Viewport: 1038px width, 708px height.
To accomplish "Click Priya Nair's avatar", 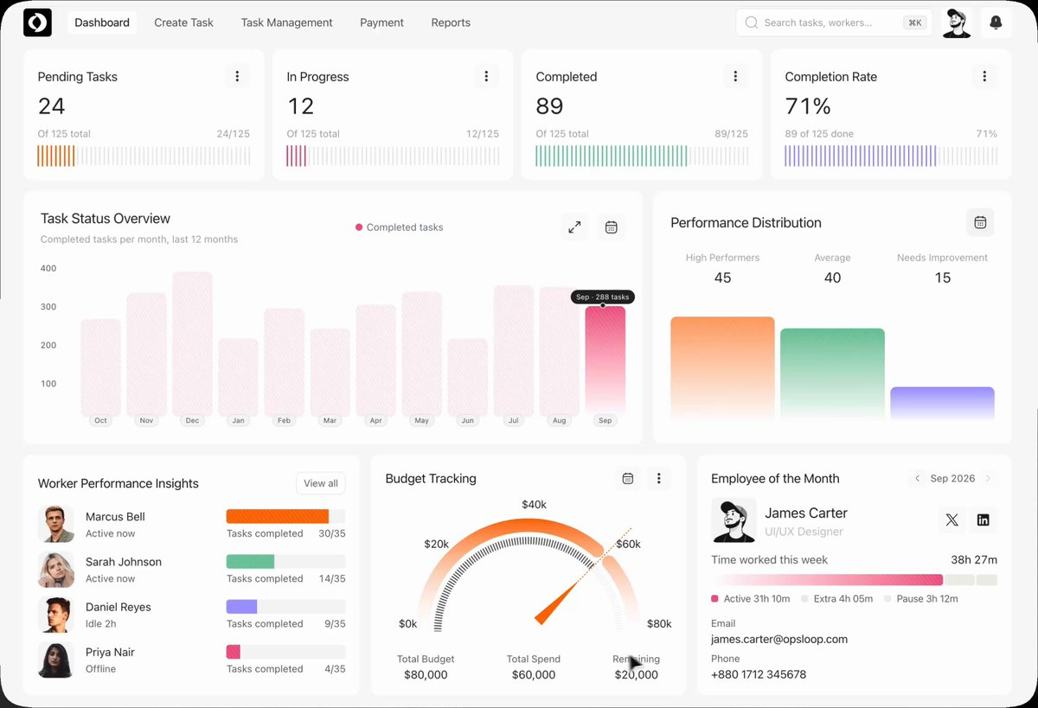I will (x=56, y=660).
